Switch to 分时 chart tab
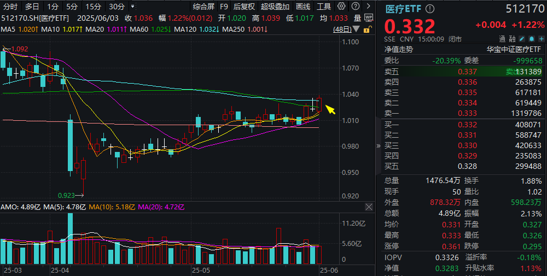Image resolution: width=547 pixels, height=276 pixels. (x=10, y=7)
